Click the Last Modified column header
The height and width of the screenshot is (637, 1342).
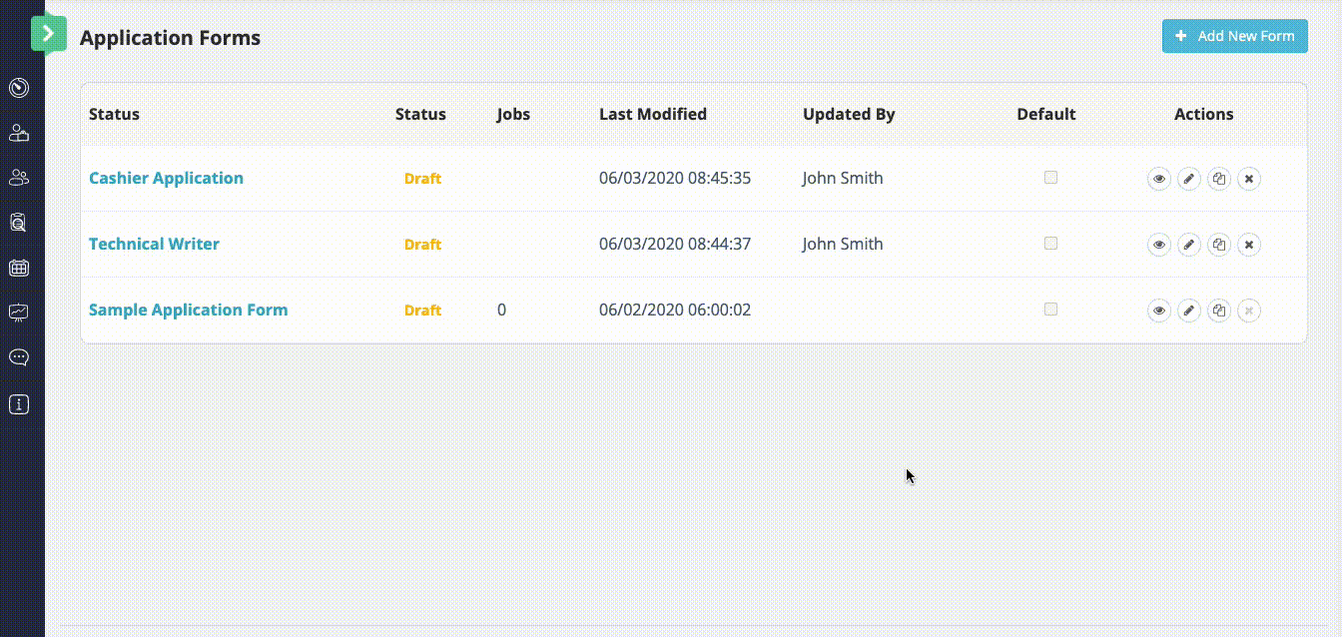652,114
